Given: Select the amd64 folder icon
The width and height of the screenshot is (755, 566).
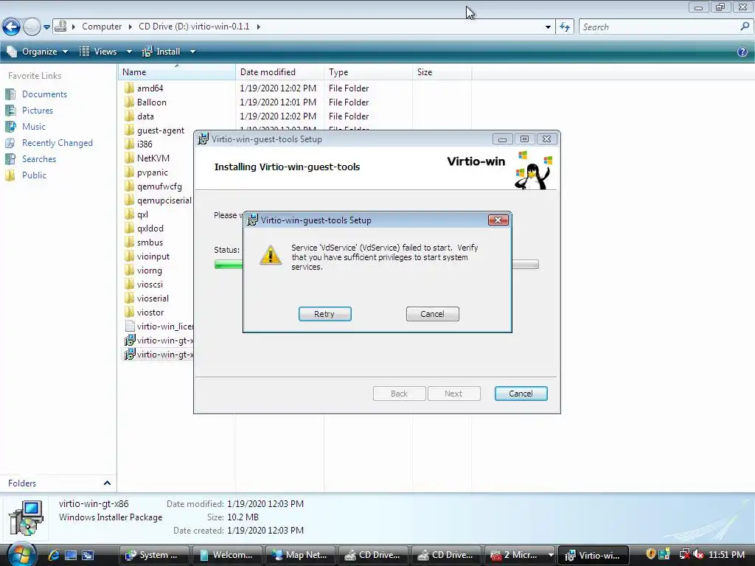Looking at the screenshot, I should (x=129, y=88).
